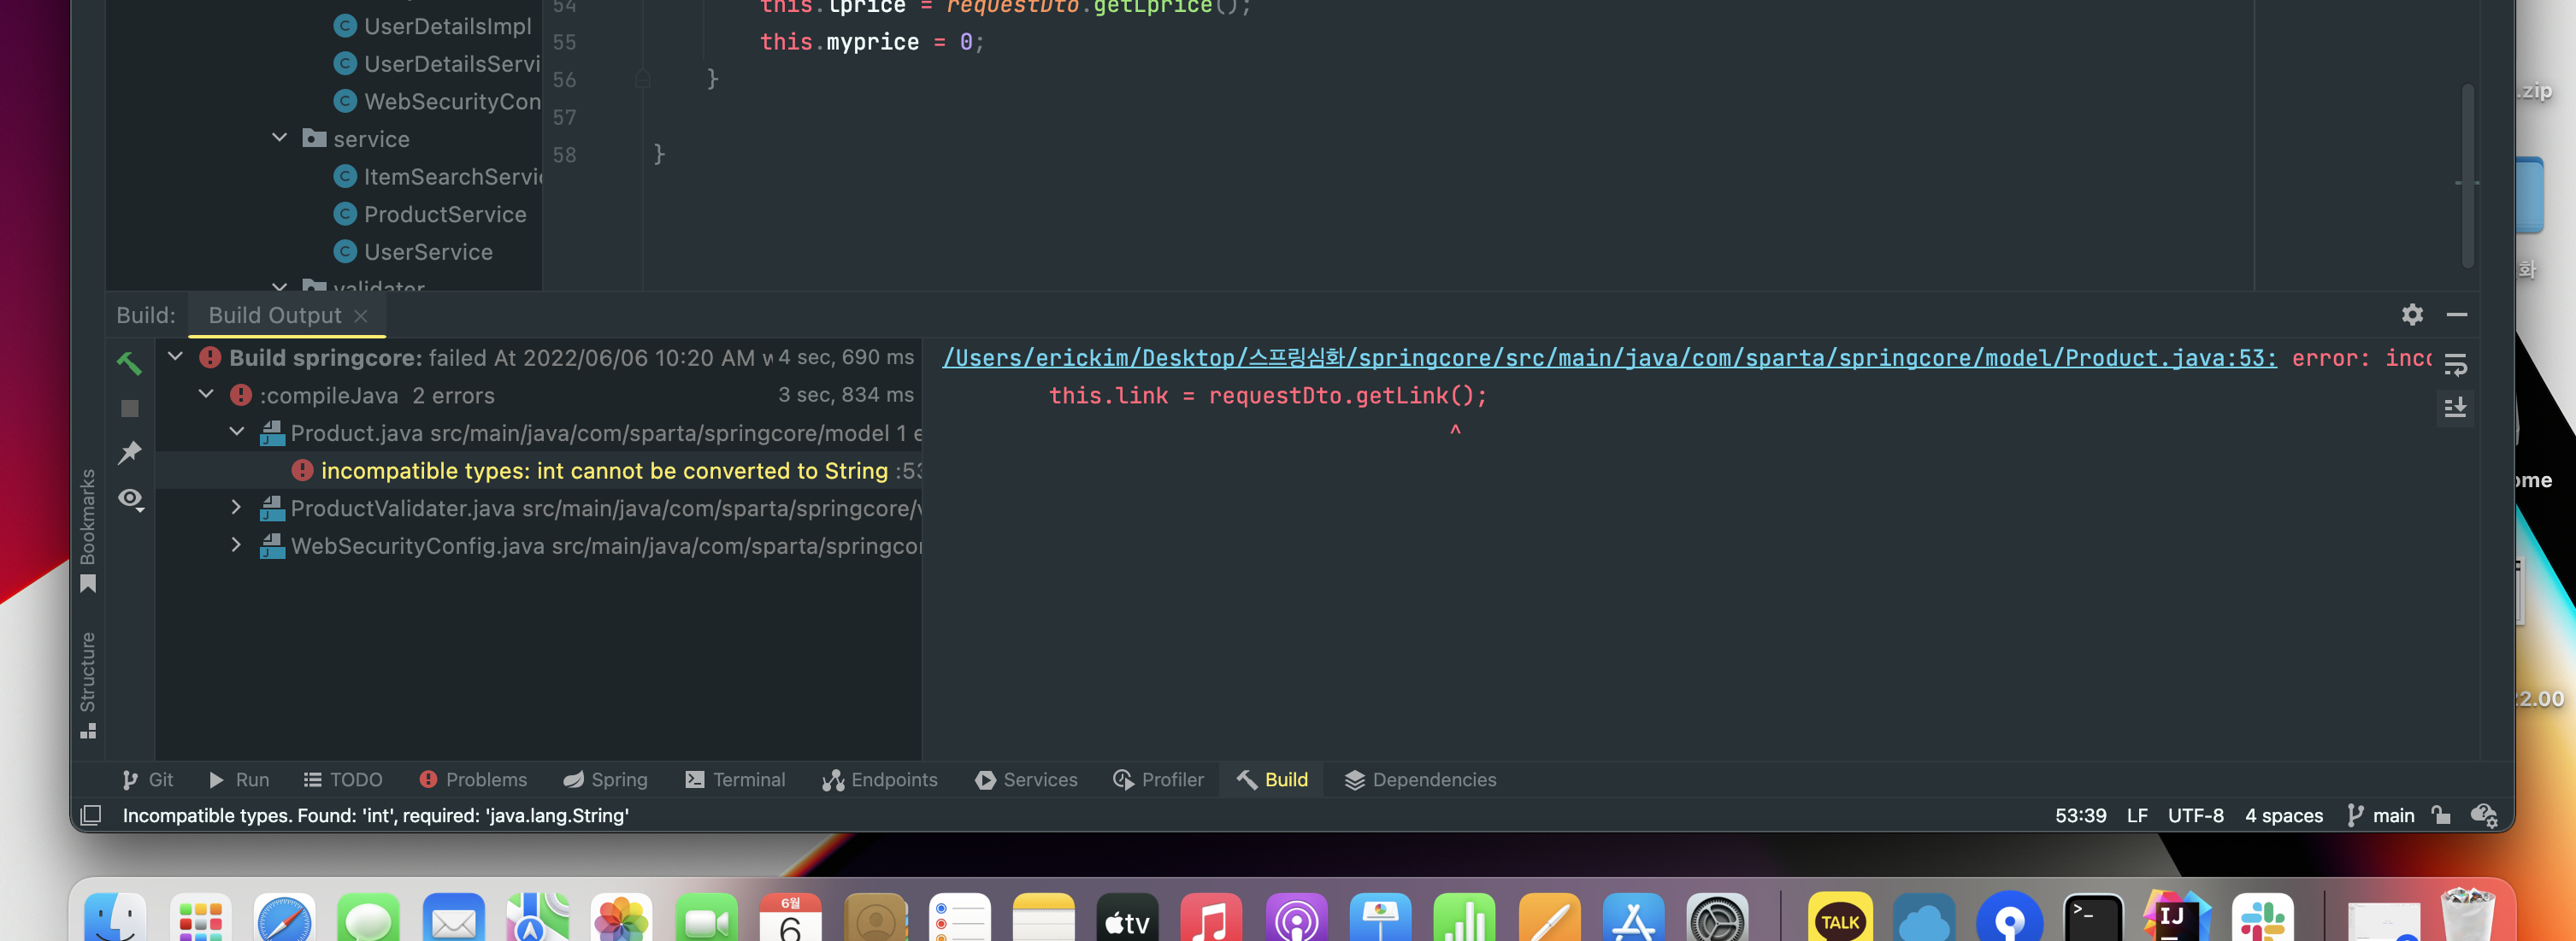Open the Dependencies tool window

[x=1420, y=779]
